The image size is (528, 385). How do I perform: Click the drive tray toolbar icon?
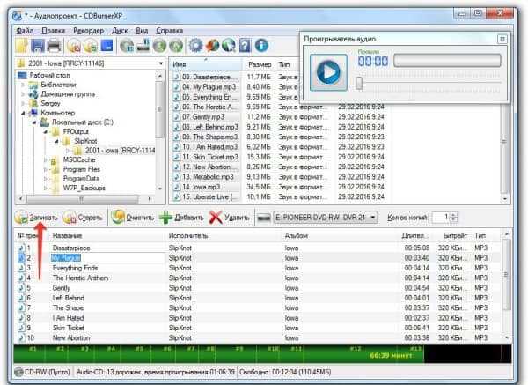(x=143, y=45)
